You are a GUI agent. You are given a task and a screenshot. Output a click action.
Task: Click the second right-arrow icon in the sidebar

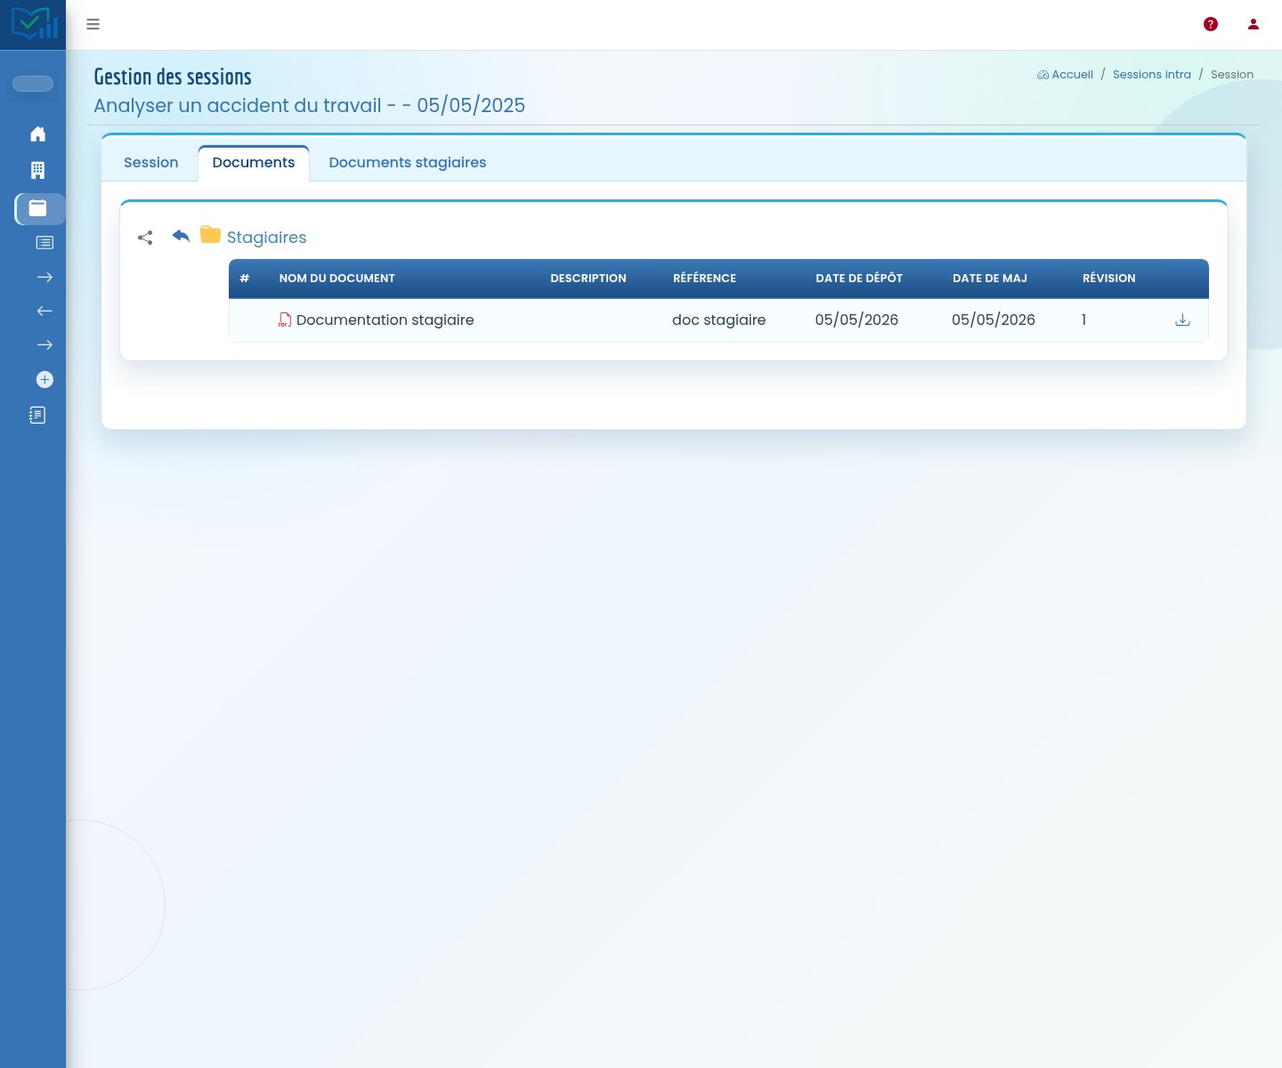[x=45, y=344]
